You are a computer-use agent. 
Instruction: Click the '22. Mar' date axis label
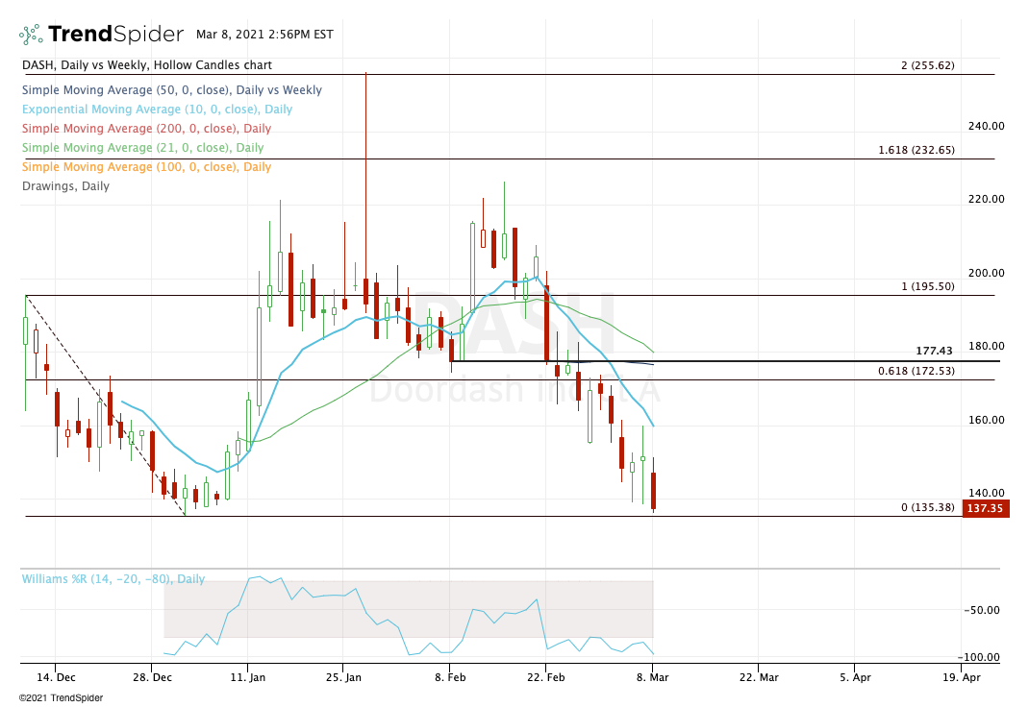[759, 677]
